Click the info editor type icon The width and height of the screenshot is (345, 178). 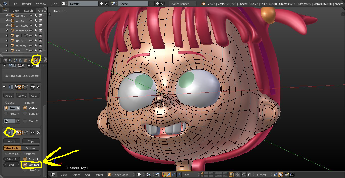click(x=6, y=4)
